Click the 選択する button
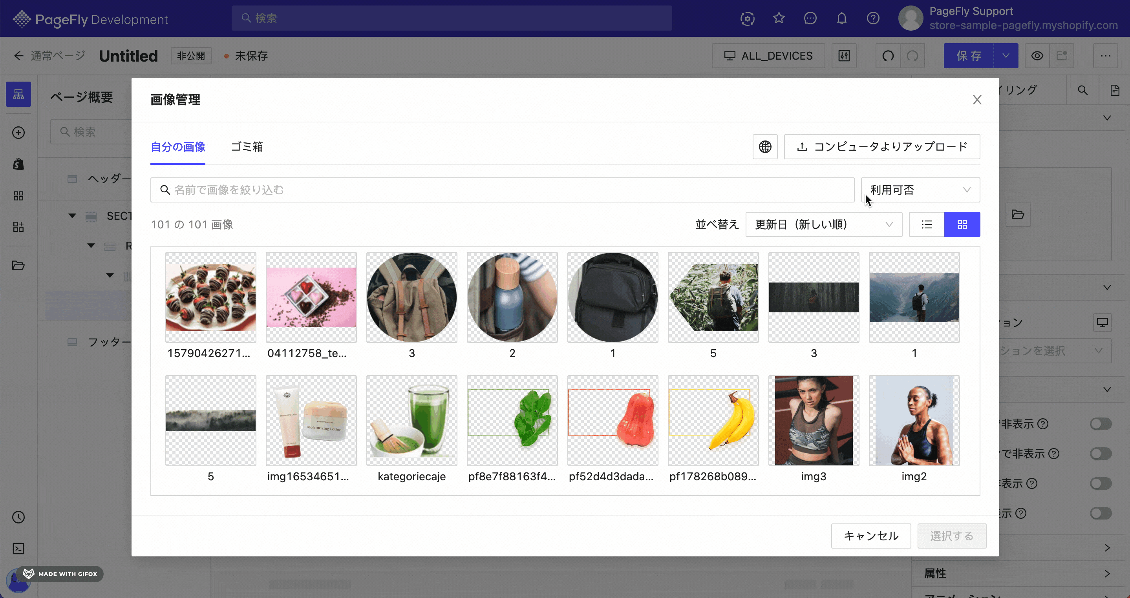 coord(952,536)
